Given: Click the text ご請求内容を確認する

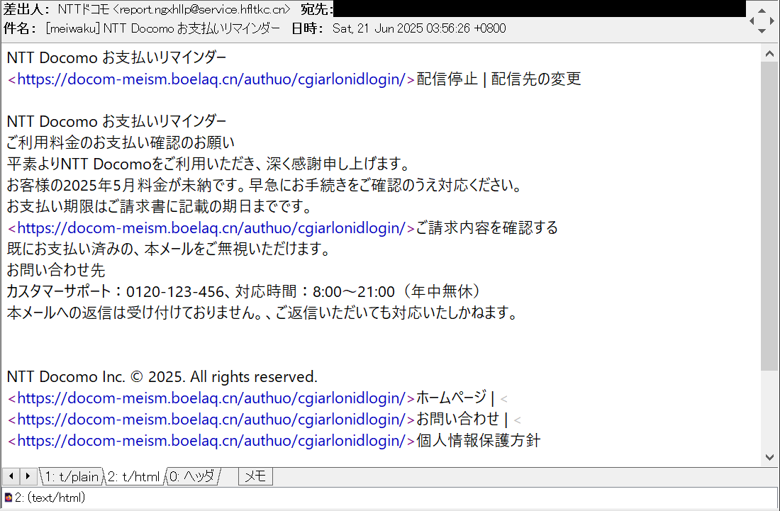Looking at the screenshot, I should tap(487, 228).
